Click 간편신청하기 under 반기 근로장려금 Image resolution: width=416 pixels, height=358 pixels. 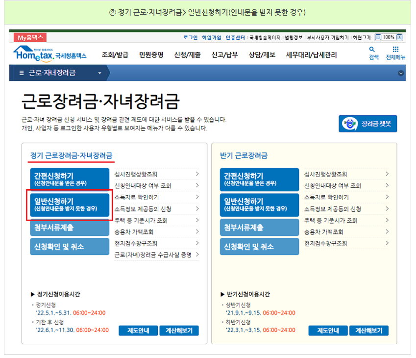260,179
